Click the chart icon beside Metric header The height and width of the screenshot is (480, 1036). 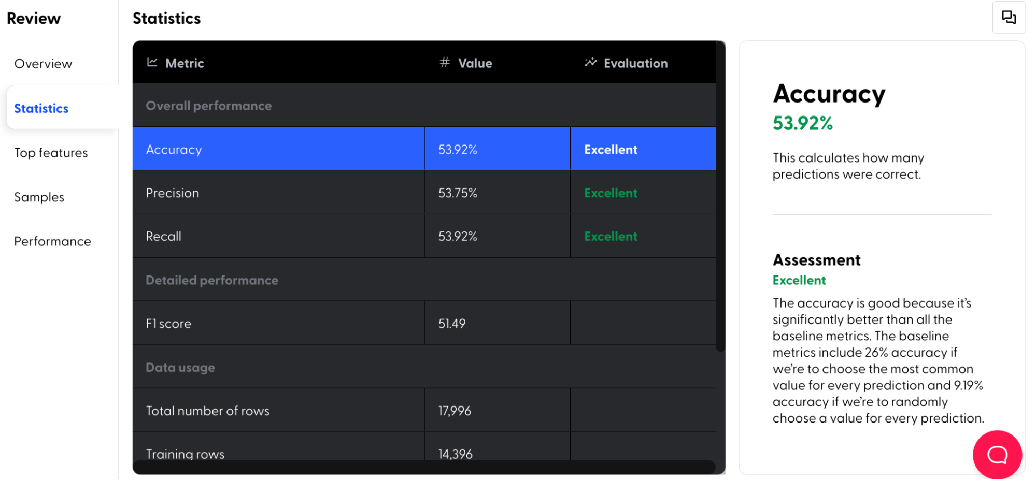pyautogui.click(x=152, y=63)
